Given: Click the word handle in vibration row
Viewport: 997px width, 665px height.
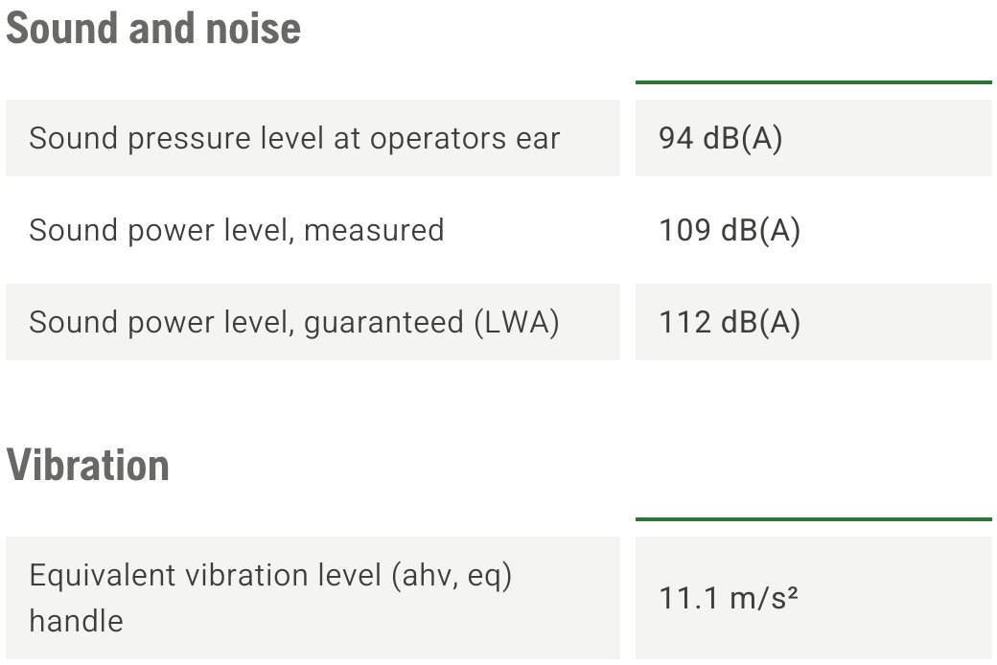Looking at the screenshot, I should click(x=77, y=621).
